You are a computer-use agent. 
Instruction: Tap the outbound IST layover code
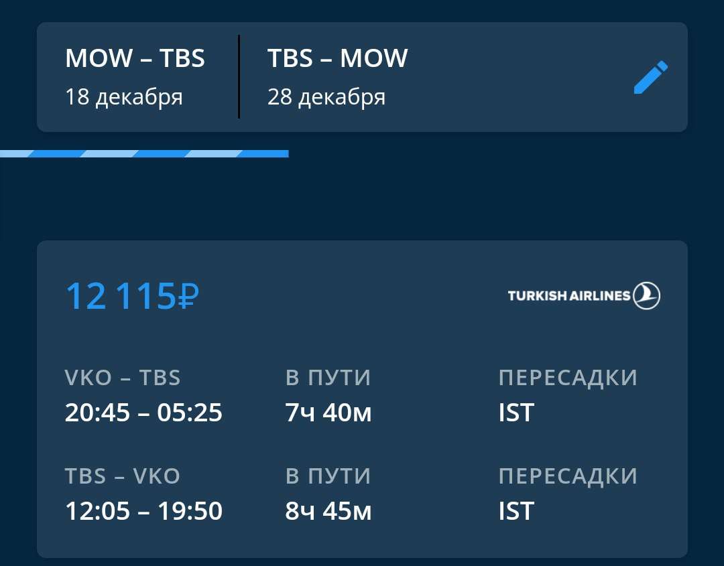pyautogui.click(x=516, y=413)
